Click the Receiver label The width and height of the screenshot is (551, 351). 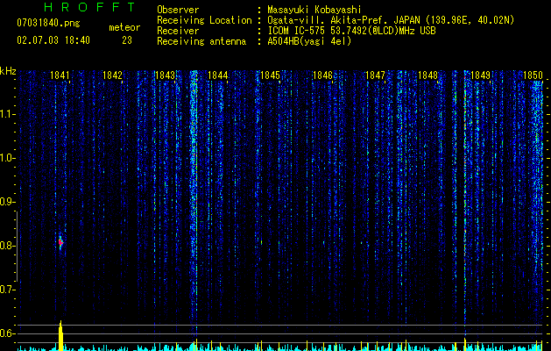point(178,31)
